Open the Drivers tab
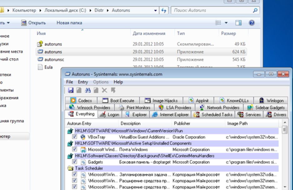 coord(276,114)
